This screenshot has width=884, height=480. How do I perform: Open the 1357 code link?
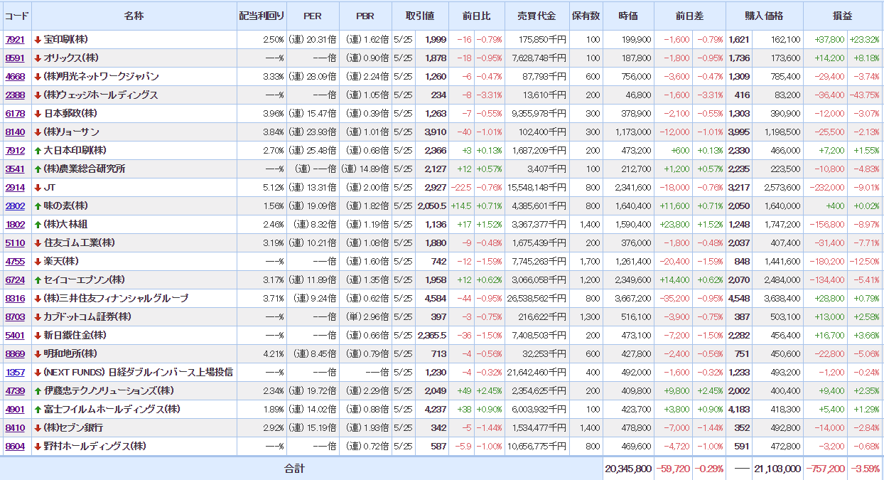click(15, 373)
